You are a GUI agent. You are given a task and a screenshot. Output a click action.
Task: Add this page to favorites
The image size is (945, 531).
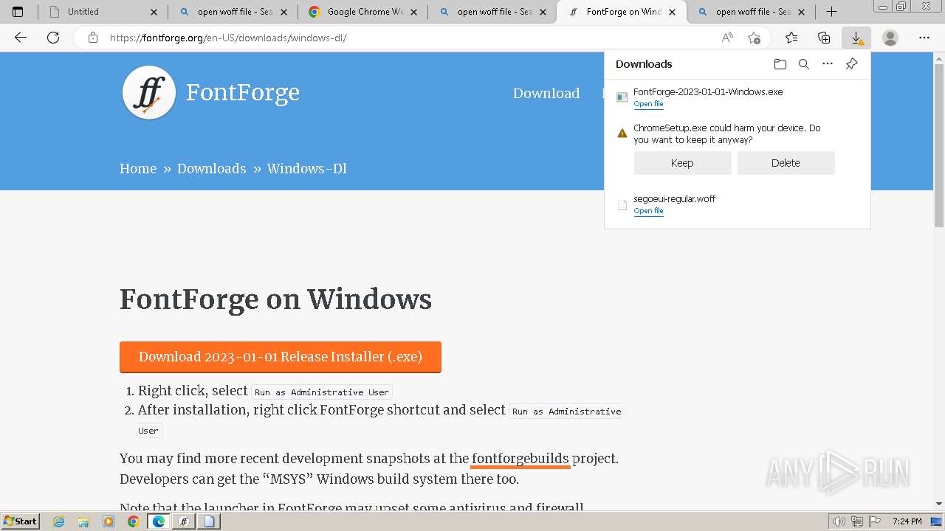pos(754,38)
